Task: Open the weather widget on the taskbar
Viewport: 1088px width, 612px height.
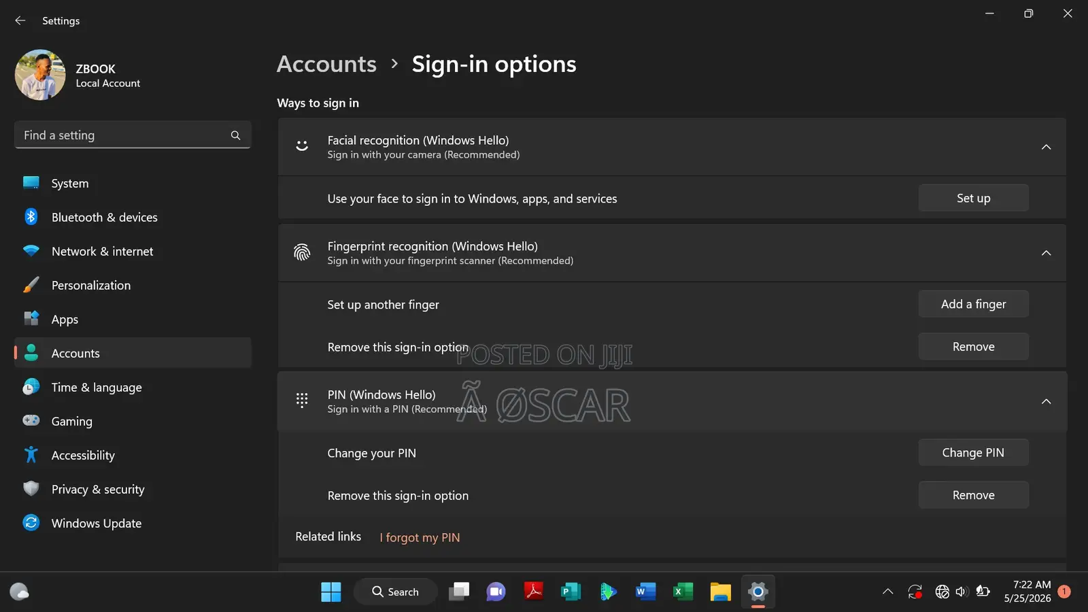Action: [20, 592]
